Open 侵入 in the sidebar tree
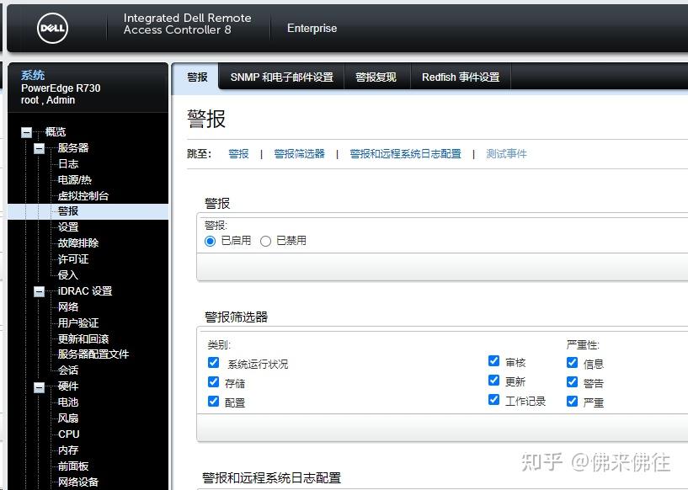 [68, 275]
